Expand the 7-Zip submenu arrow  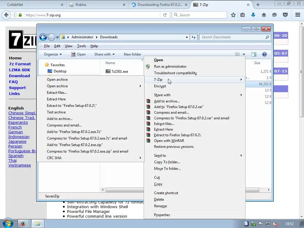tap(241, 80)
